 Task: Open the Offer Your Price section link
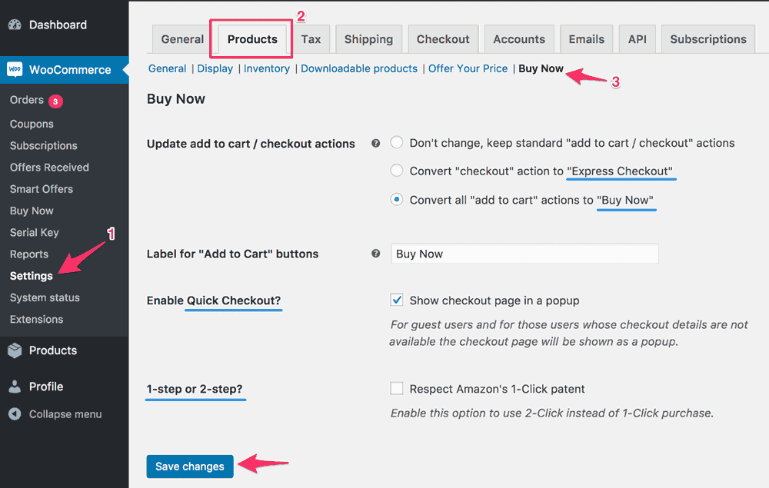[x=468, y=68]
